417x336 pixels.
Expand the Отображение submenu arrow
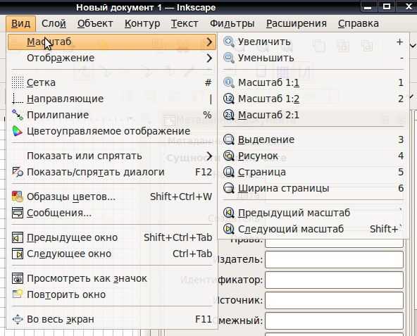point(209,58)
